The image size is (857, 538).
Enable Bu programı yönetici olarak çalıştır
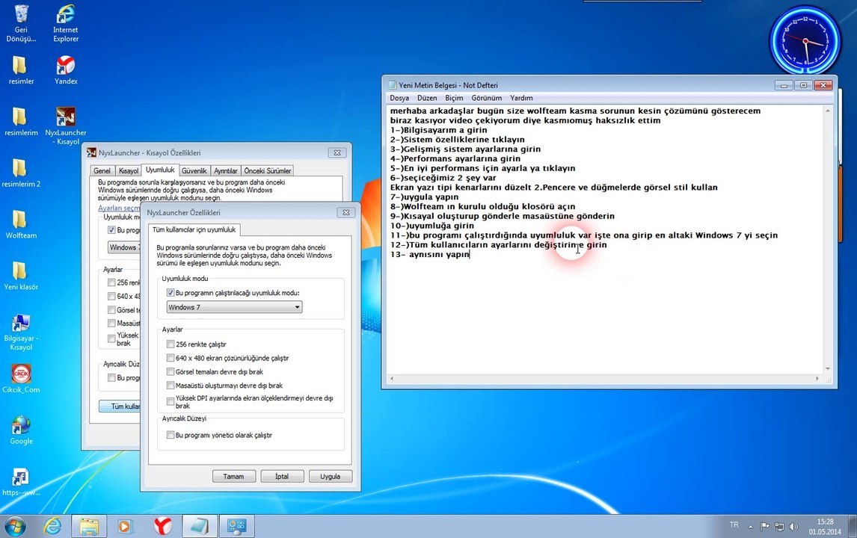(x=171, y=435)
